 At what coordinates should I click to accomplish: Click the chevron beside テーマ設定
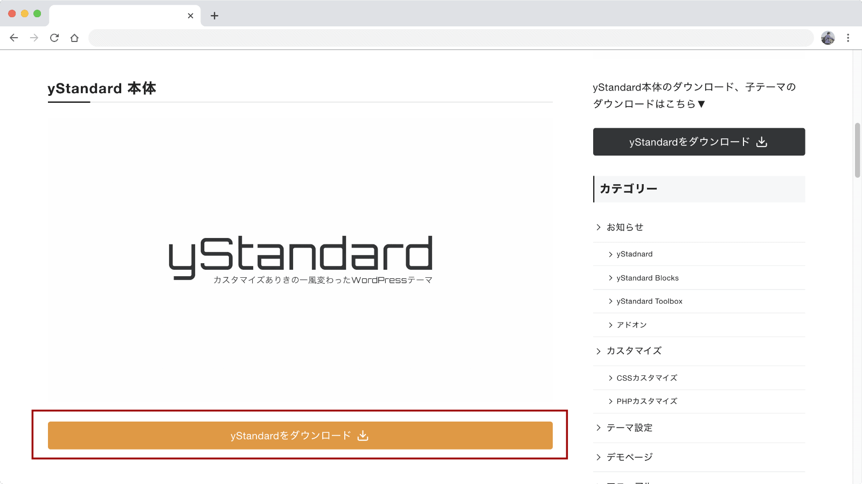pyautogui.click(x=599, y=428)
